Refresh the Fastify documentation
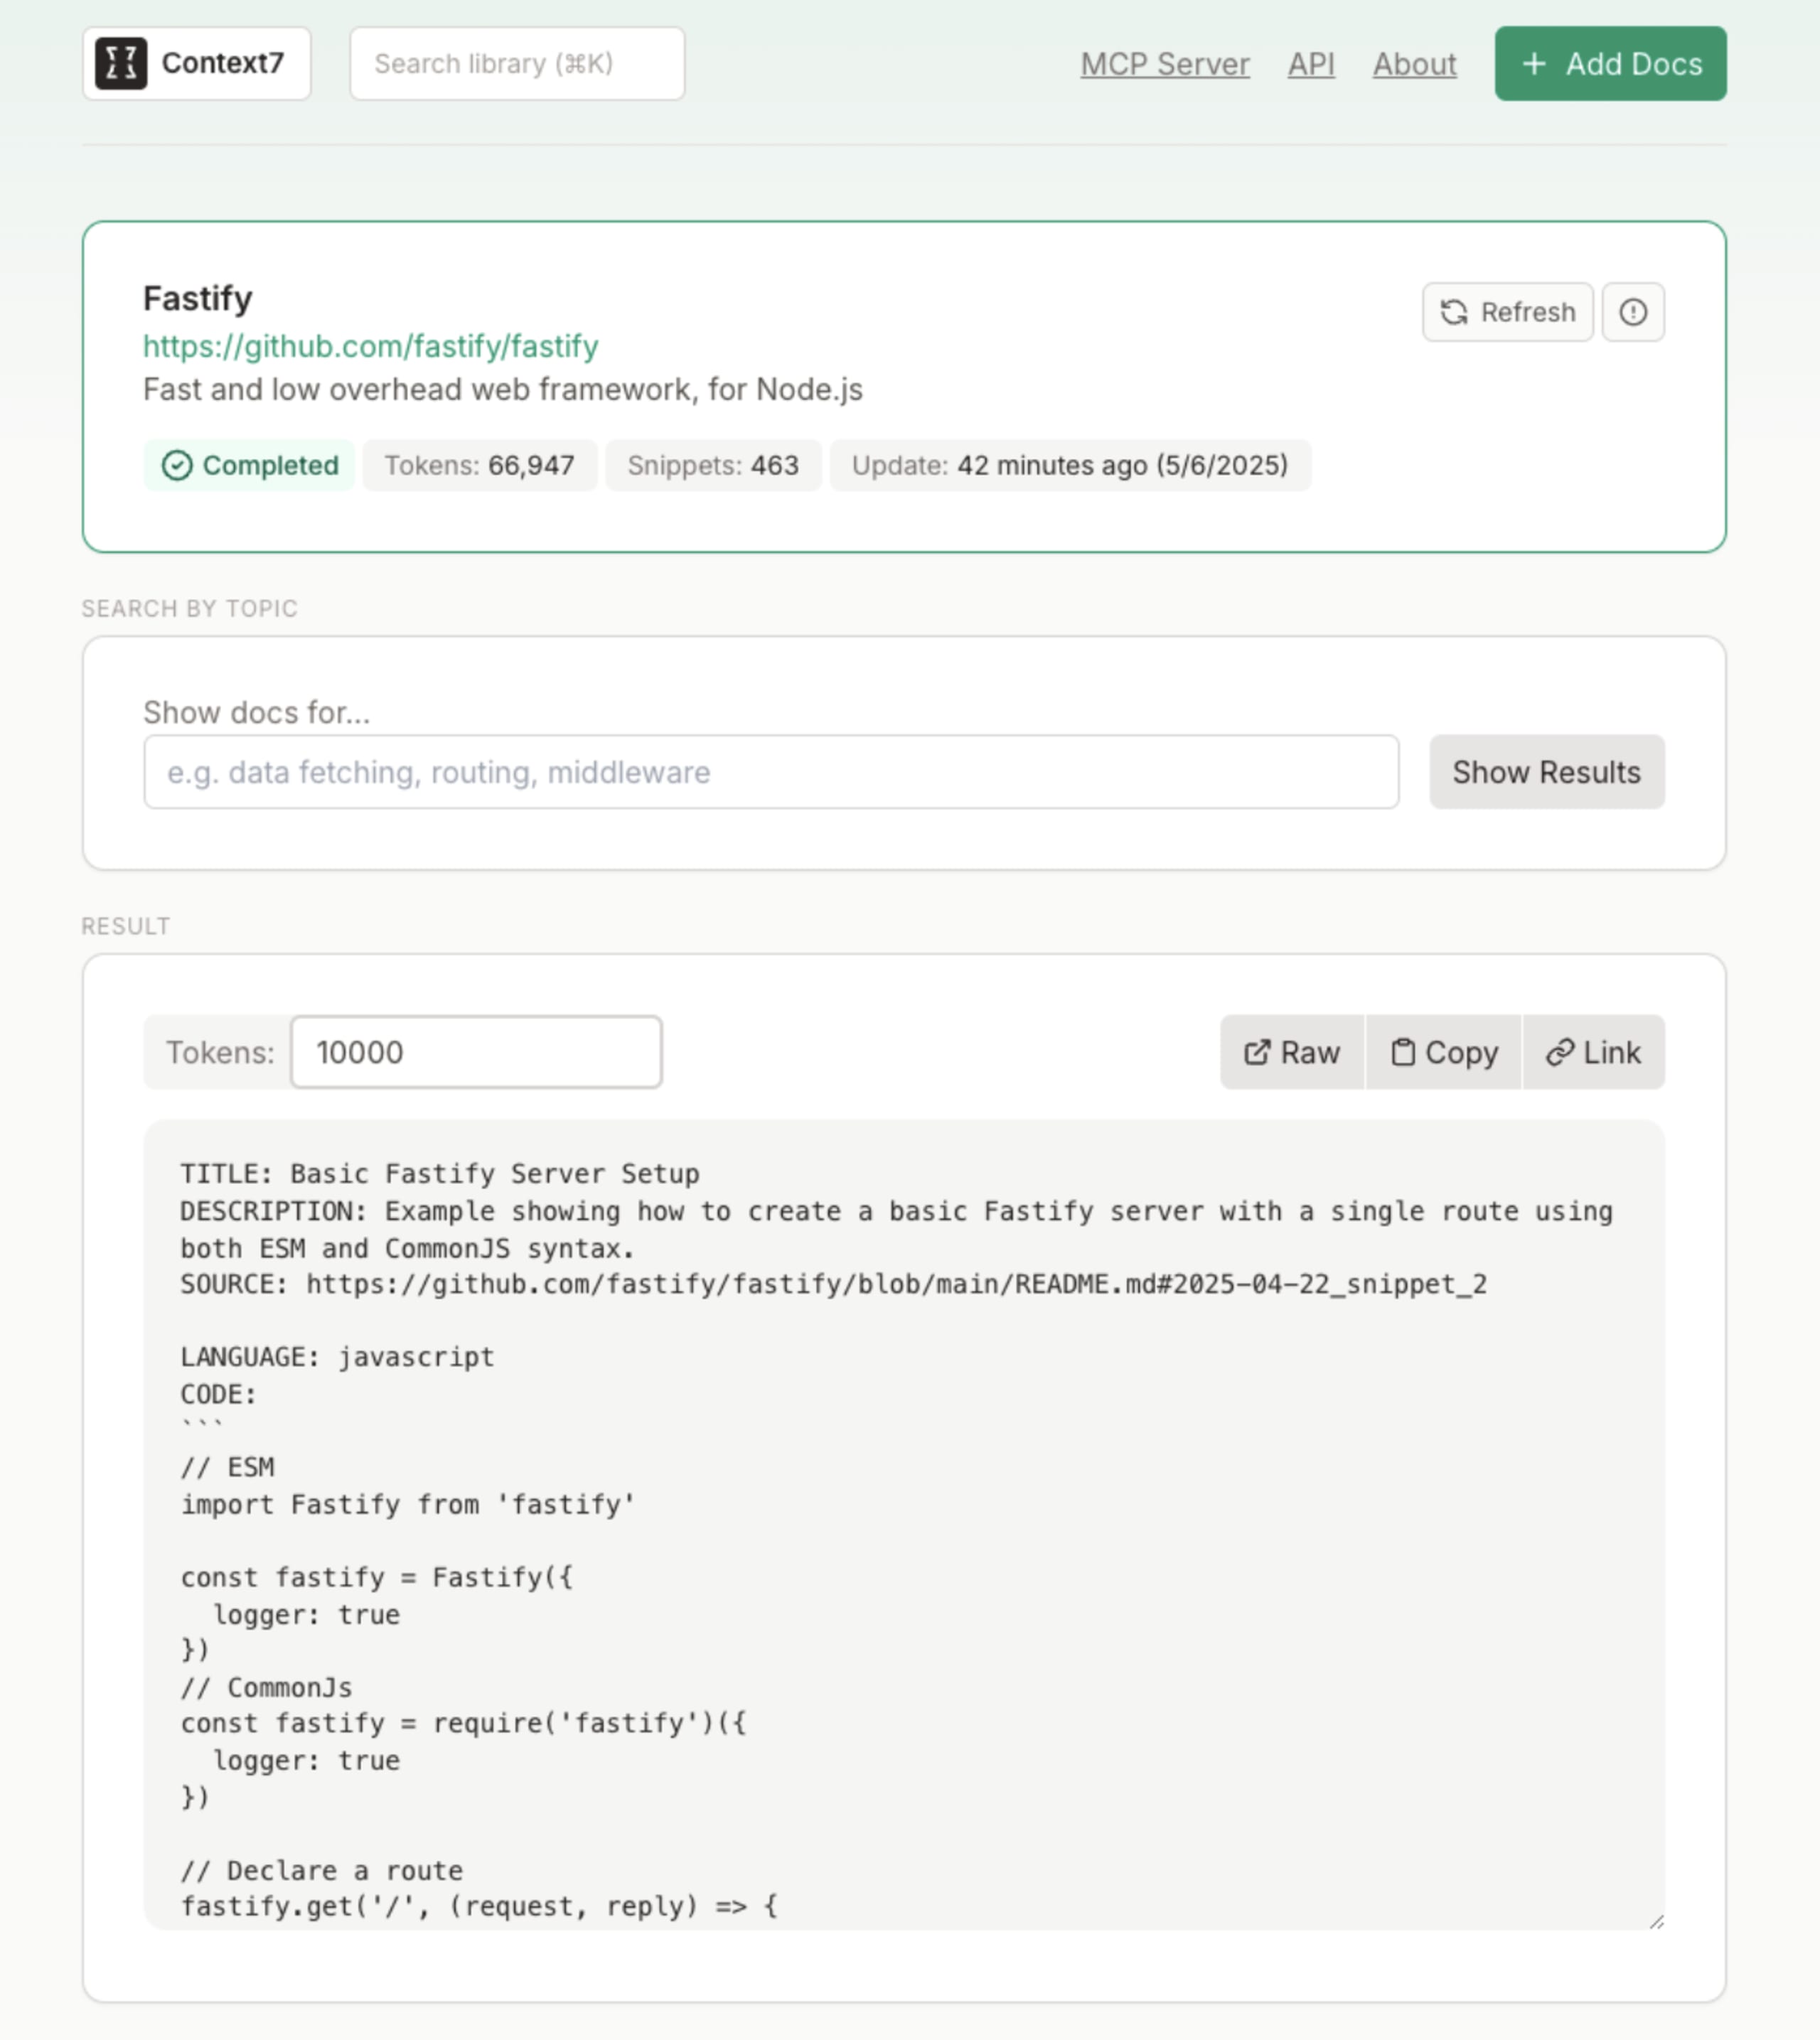 [x=1507, y=312]
